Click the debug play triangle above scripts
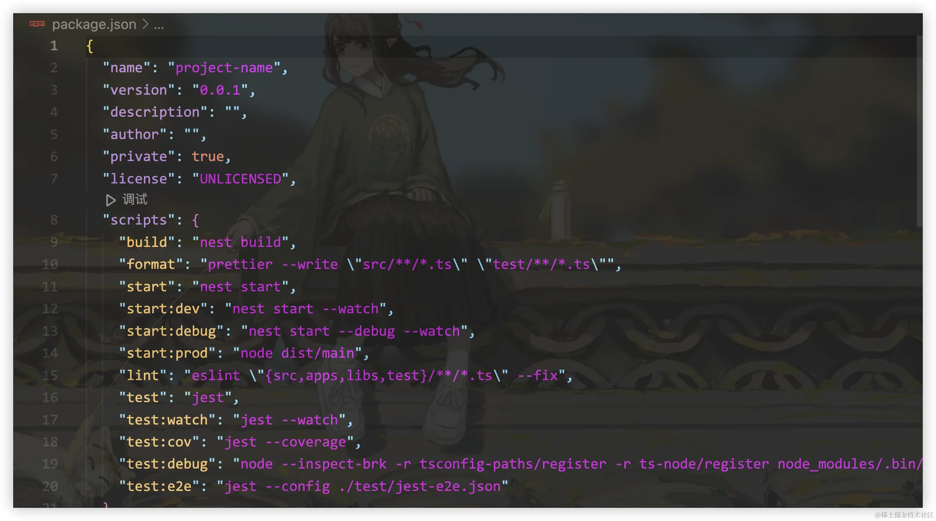The width and height of the screenshot is (936, 521). 110,200
